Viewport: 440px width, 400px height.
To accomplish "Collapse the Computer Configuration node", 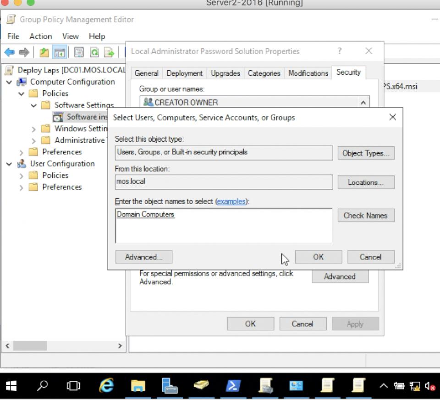I will 9,82.
